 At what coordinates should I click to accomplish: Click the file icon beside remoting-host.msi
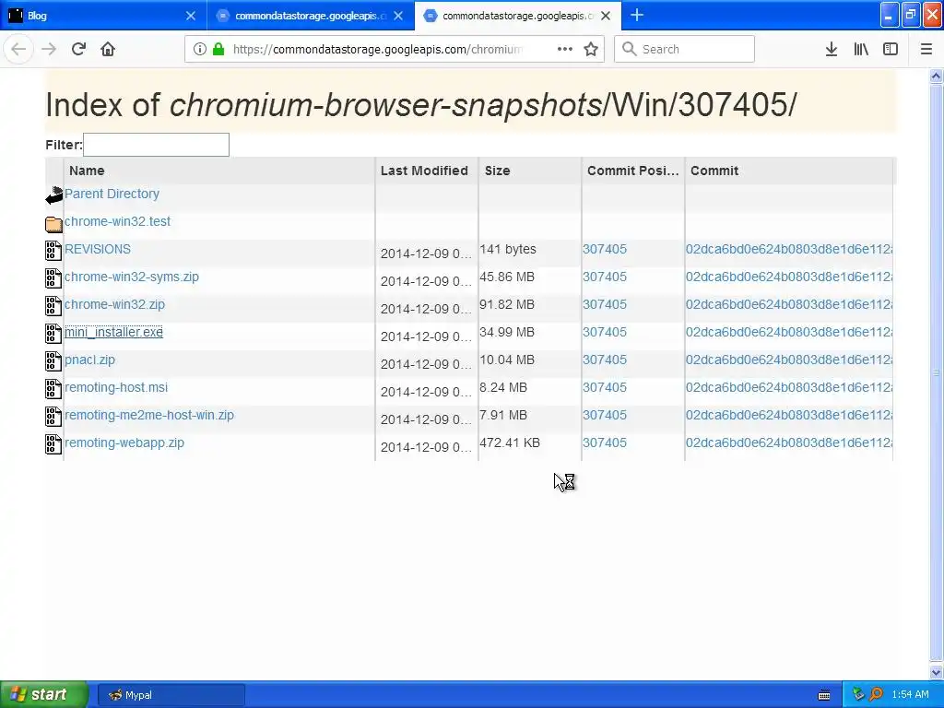coord(53,389)
